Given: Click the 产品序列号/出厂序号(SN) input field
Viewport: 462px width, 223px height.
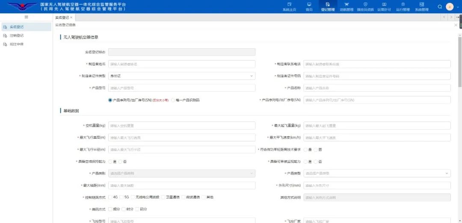Looking at the screenshot, I should coord(377,100).
